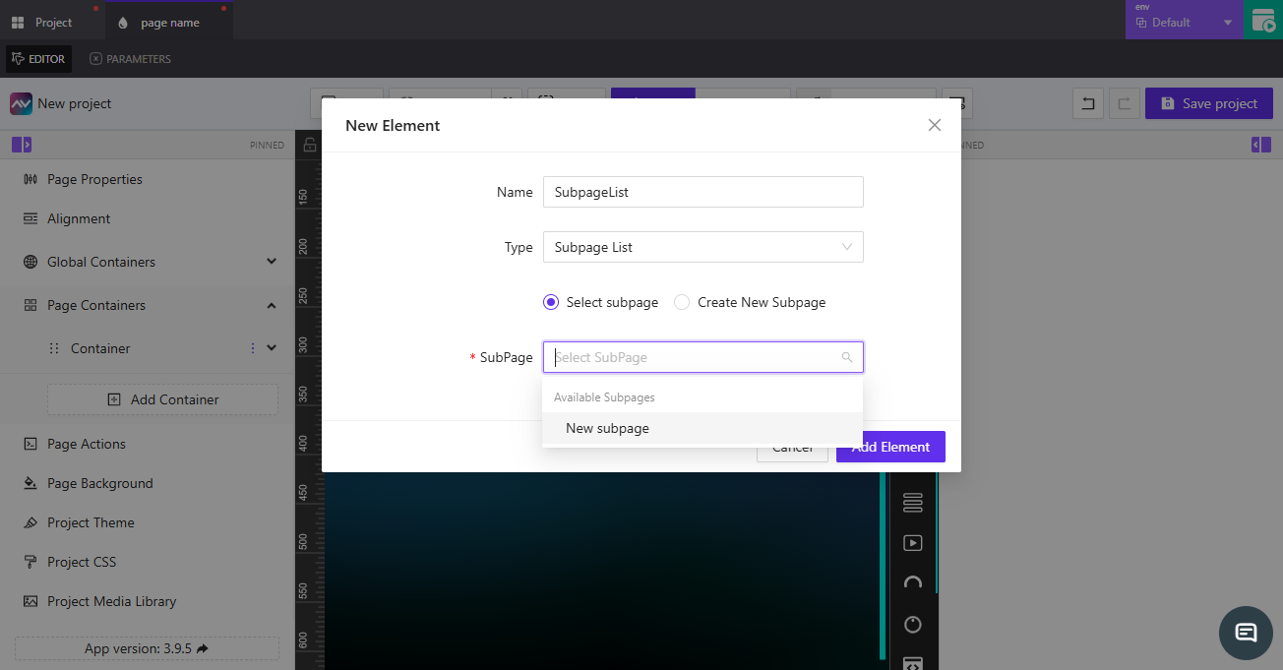This screenshot has width=1283, height=670.
Task: Click the redo arrow icon
Action: click(1125, 103)
